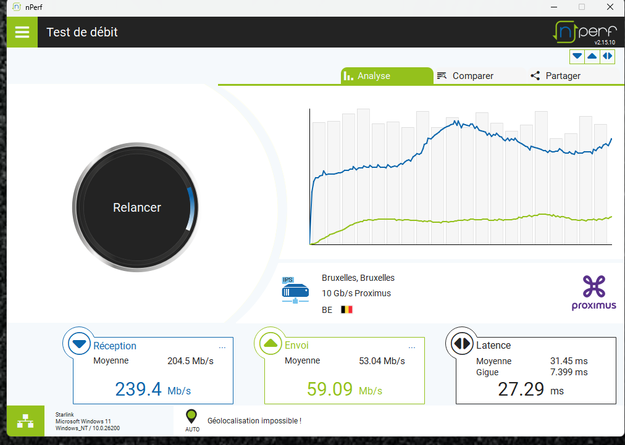Click the 10 Gb/s Proximus server text
Viewport: 625px width, 445px height.
pyautogui.click(x=356, y=293)
